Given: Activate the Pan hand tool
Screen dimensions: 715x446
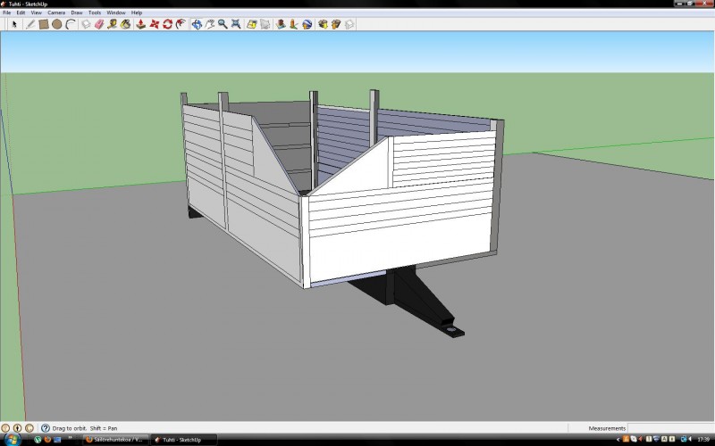Looking at the screenshot, I should pyautogui.click(x=210, y=24).
